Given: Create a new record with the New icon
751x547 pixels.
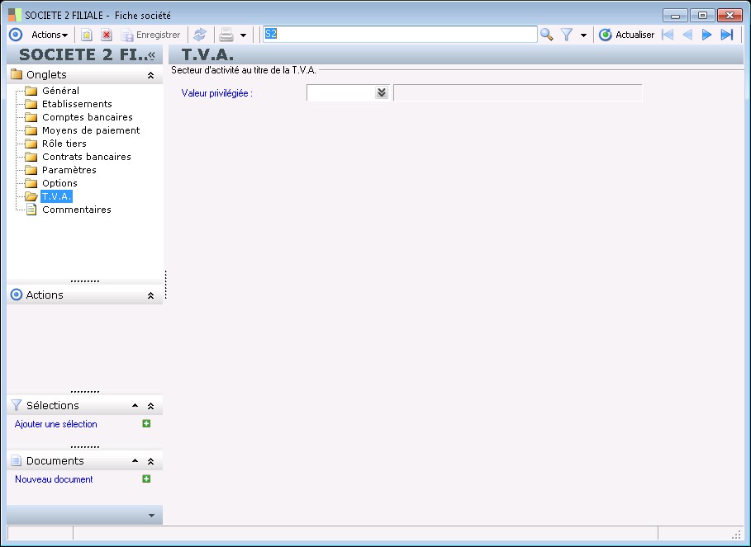Looking at the screenshot, I should (x=86, y=35).
